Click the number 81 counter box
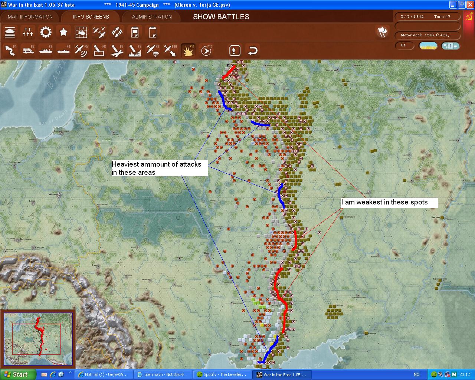This screenshot has width=475, height=380. point(405,46)
